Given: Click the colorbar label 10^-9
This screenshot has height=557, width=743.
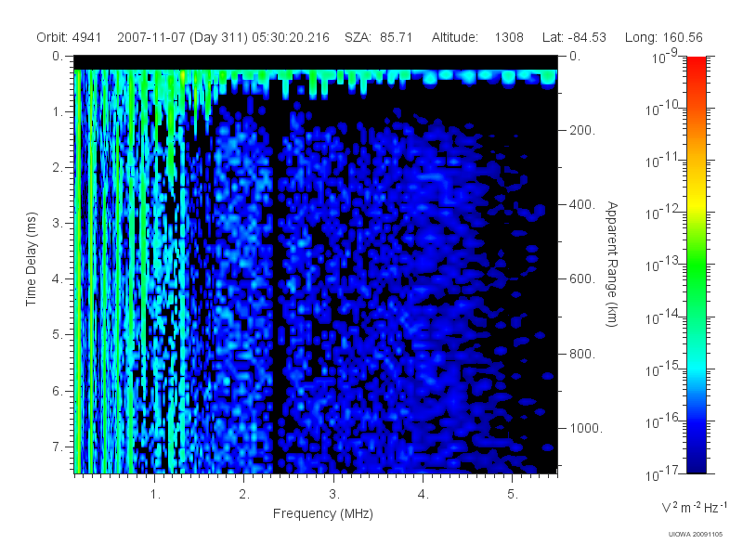Looking at the screenshot, I should 665,57.
